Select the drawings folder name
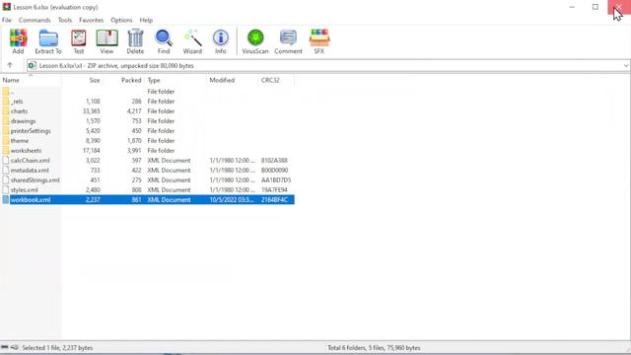631x355 pixels. [24, 121]
